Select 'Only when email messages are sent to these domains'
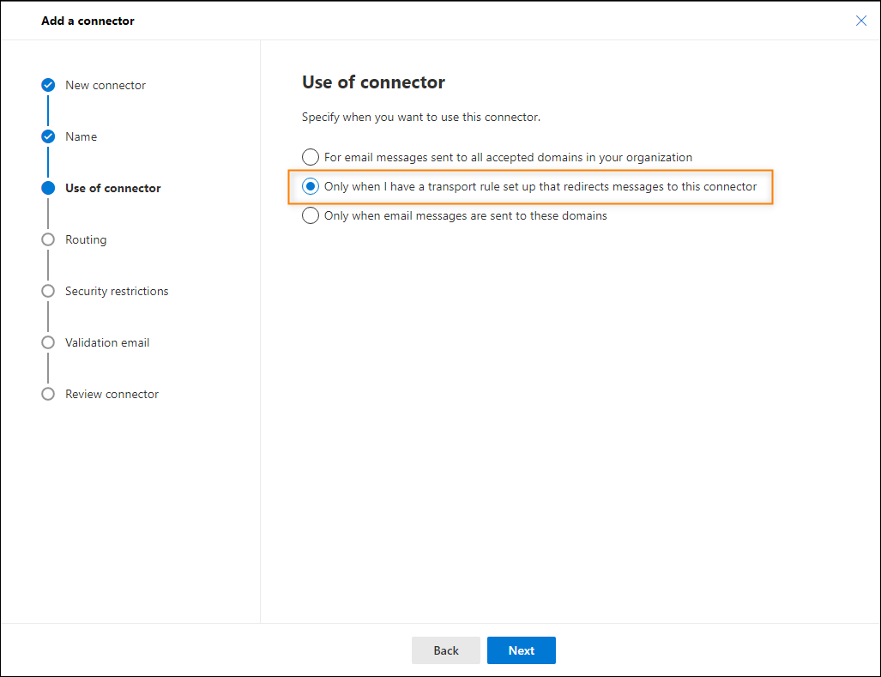881x677 pixels. pos(311,215)
